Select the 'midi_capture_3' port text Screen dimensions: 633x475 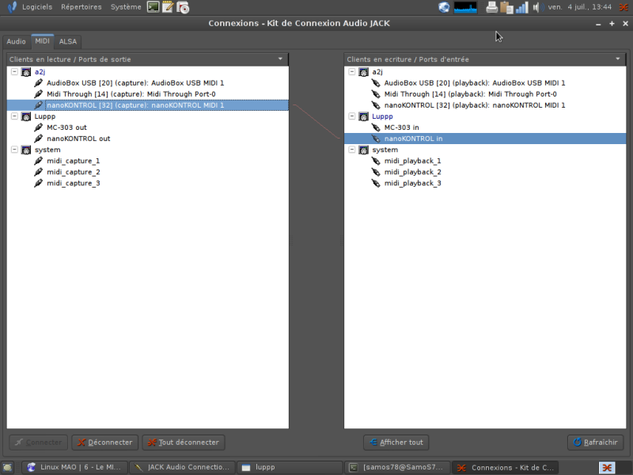coord(74,183)
